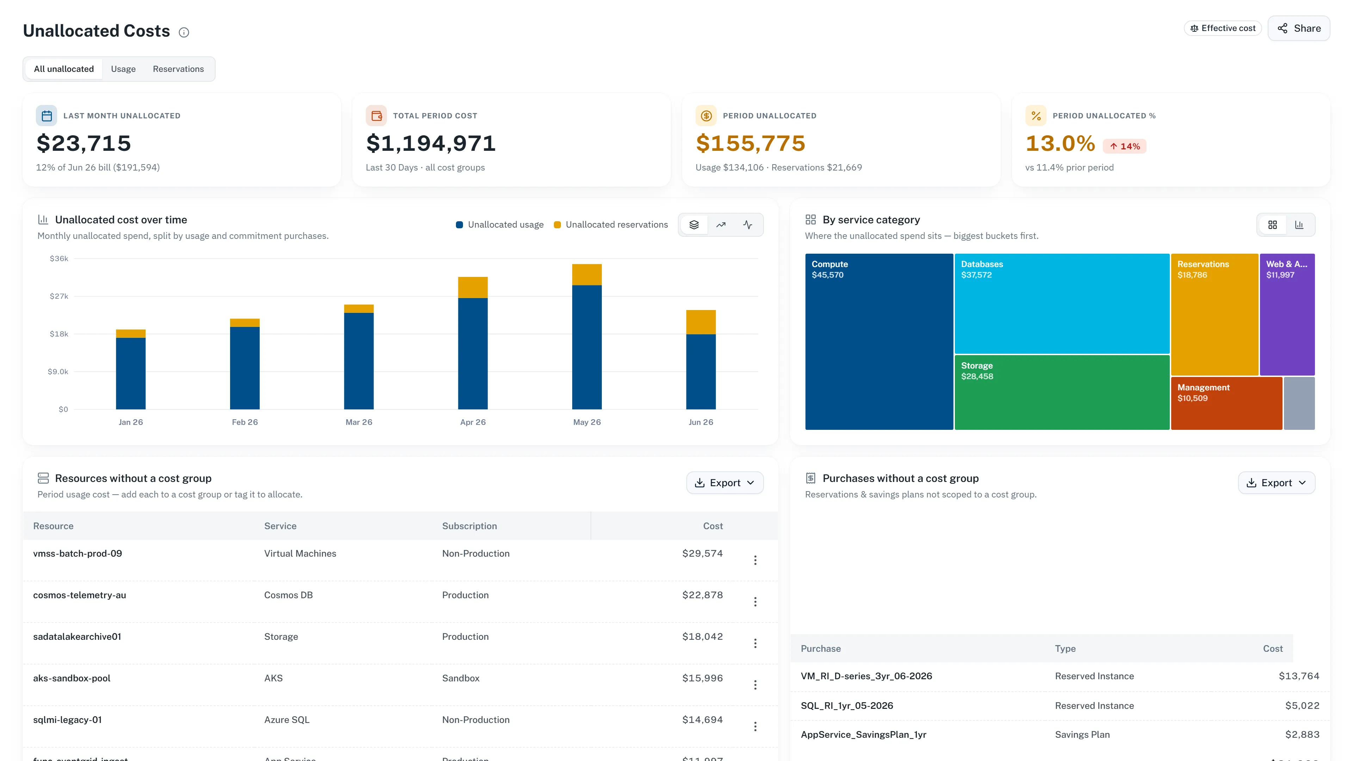1353x761 pixels.
Task: Sort by the Subscription column header
Action: tap(469, 526)
